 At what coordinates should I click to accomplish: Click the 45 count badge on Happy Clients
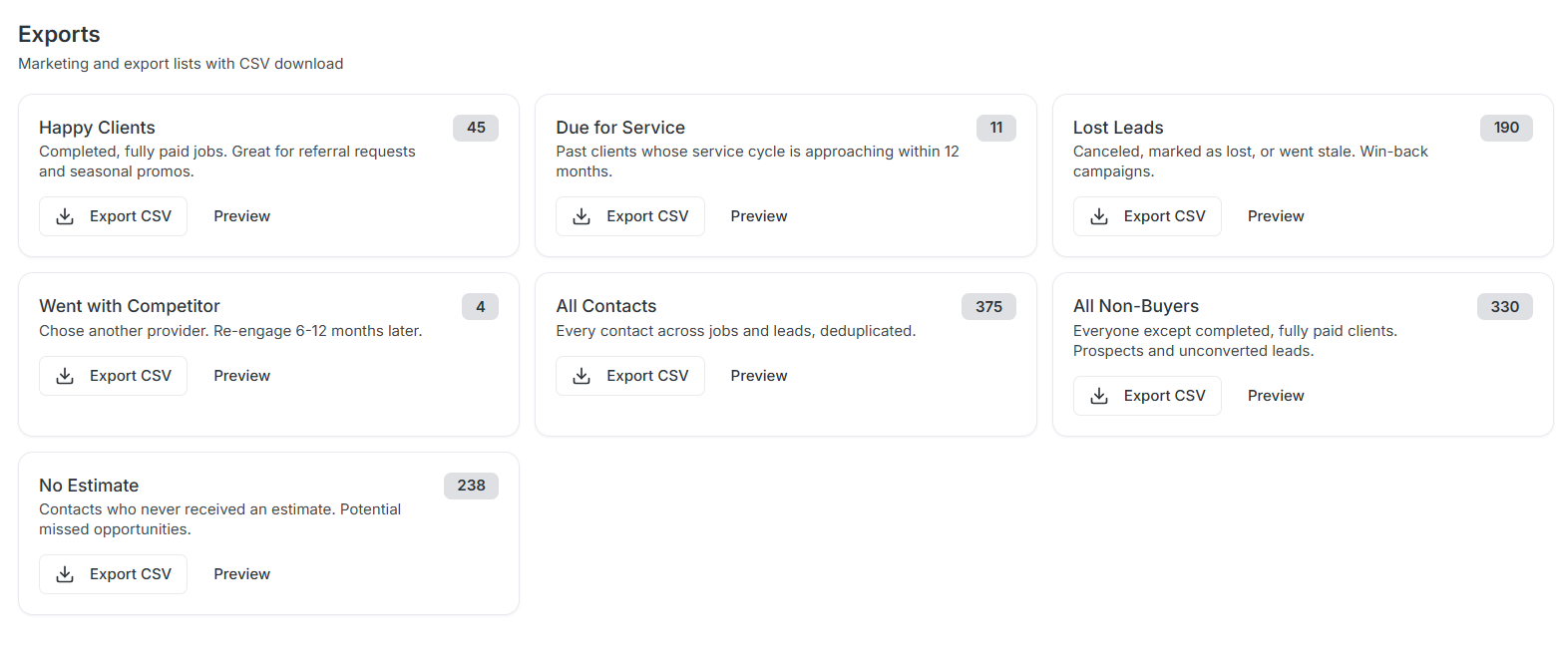point(476,128)
